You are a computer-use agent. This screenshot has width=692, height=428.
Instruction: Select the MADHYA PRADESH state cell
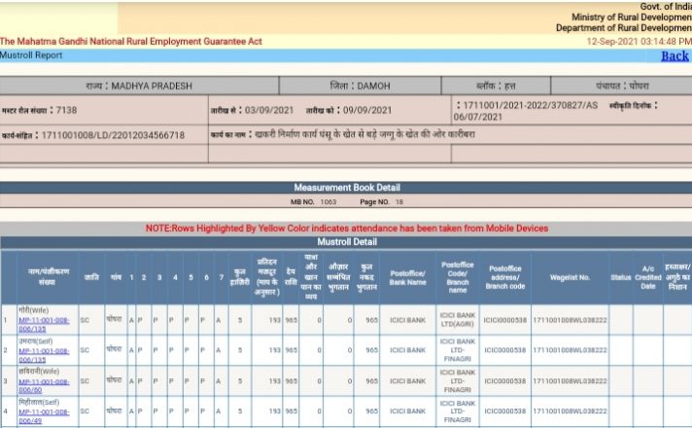139,86
